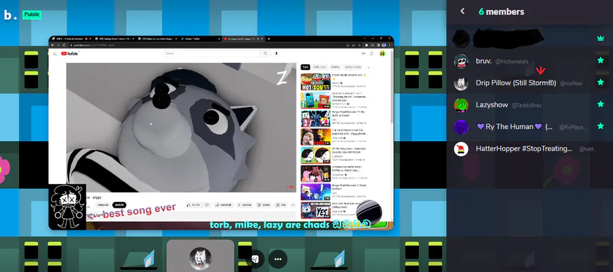Click the YouTube like button under the video
Image resolution: width=613 pixels, height=272 pixels.
click(194, 205)
